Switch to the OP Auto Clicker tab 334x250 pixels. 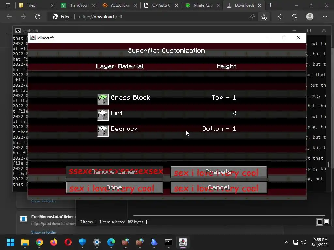click(x=162, y=5)
